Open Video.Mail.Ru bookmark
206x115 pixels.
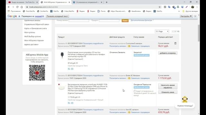pyautogui.click(x=68, y=11)
